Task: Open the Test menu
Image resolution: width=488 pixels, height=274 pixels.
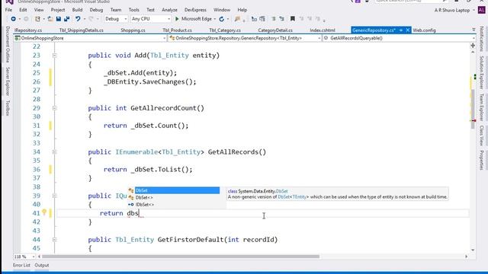Action: click(150, 10)
